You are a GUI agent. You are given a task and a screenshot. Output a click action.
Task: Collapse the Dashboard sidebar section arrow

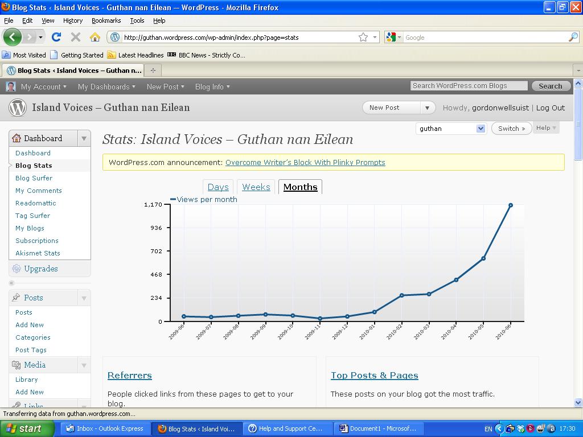coord(84,138)
